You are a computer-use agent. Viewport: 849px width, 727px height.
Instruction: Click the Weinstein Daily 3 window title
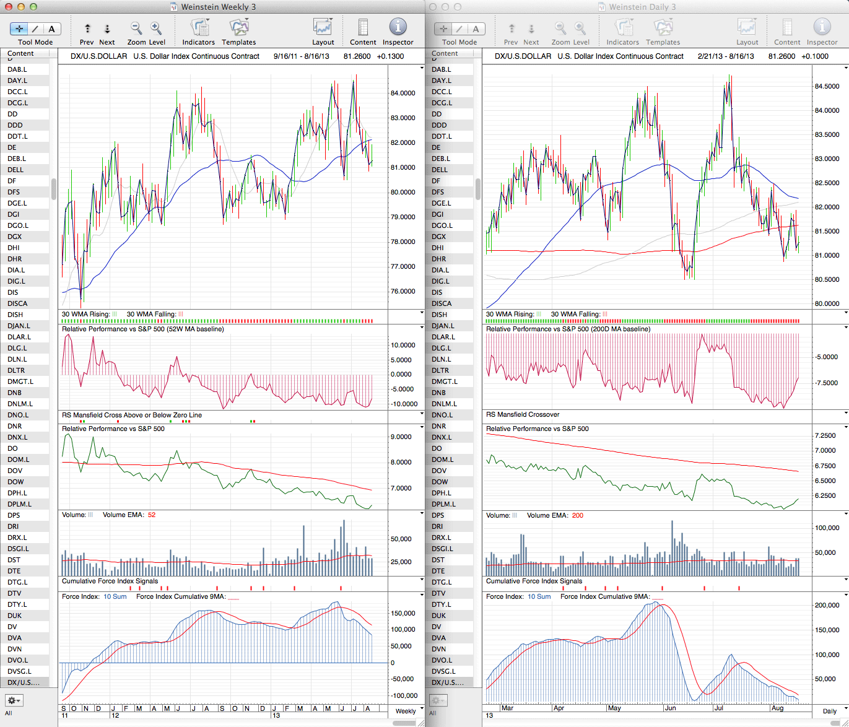(642, 7)
